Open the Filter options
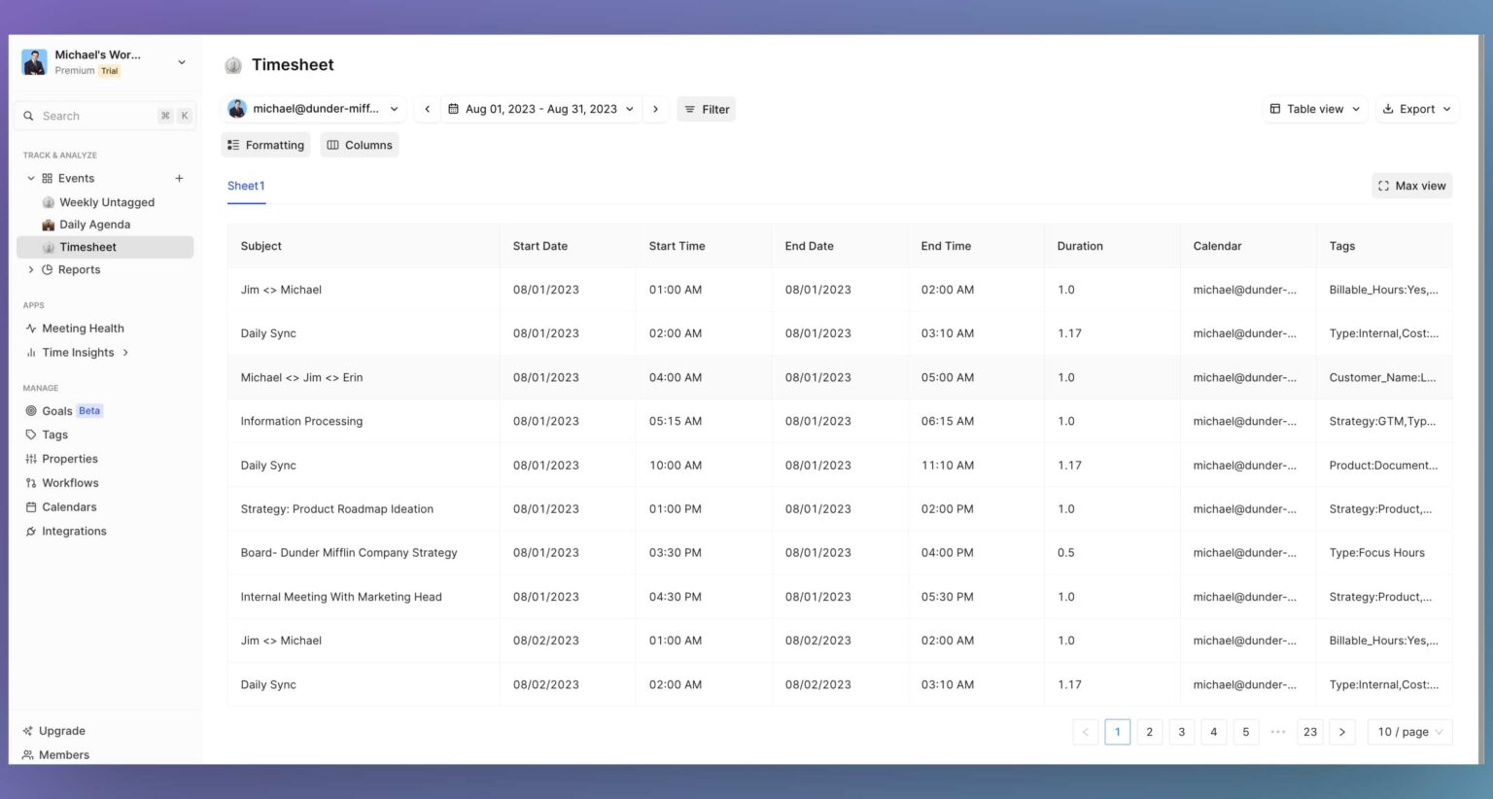This screenshot has height=799, width=1493. (x=707, y=109)
